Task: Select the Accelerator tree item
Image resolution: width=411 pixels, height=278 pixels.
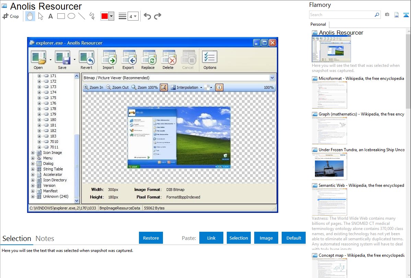Action: [x=53, y=175]
